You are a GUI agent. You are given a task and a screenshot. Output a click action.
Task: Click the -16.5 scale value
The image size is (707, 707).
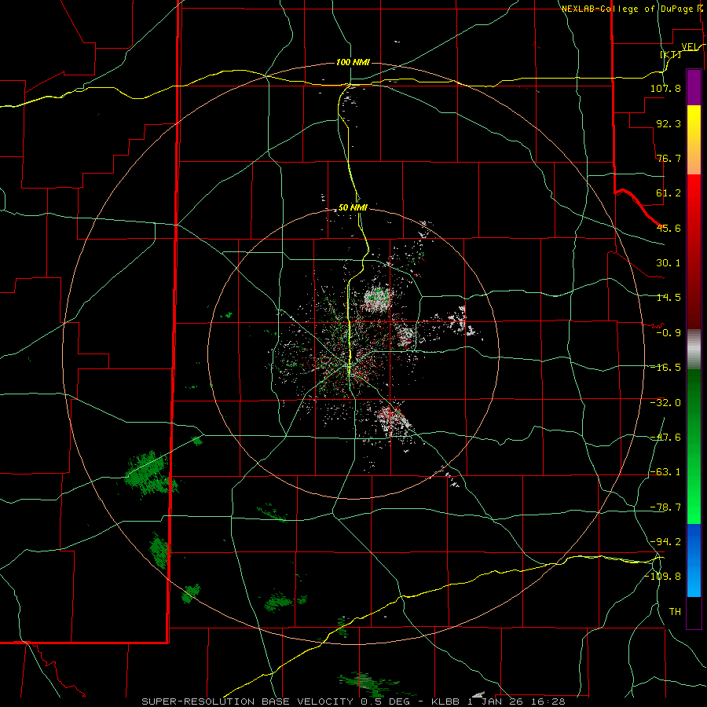(x=665, y=368)
